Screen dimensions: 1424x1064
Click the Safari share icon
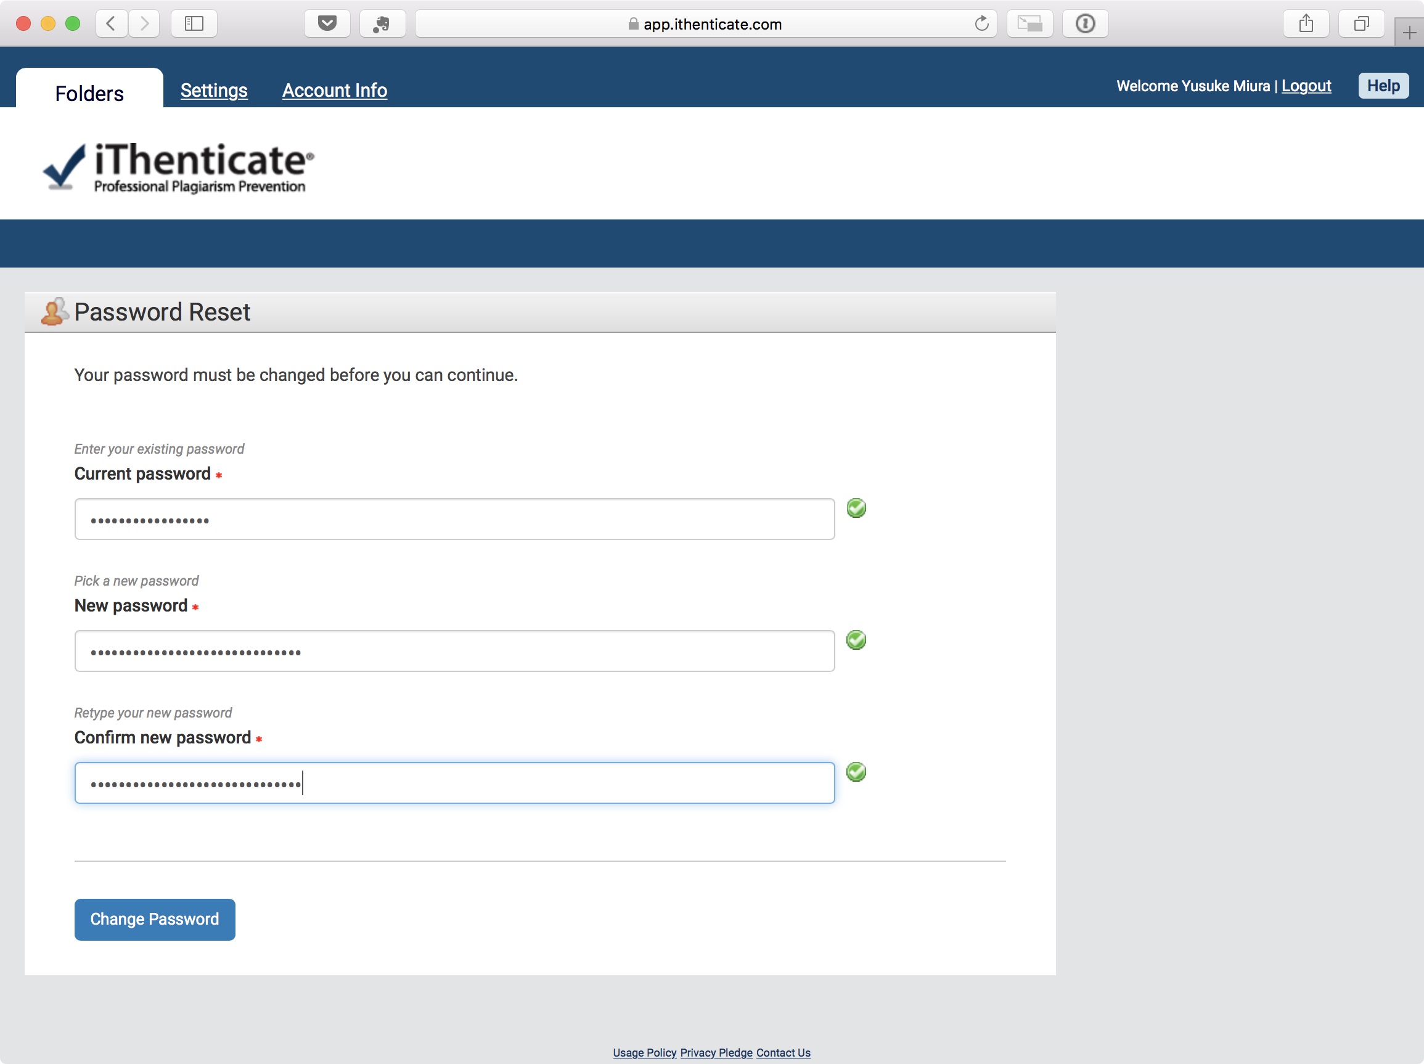(x=1306, y=24)
